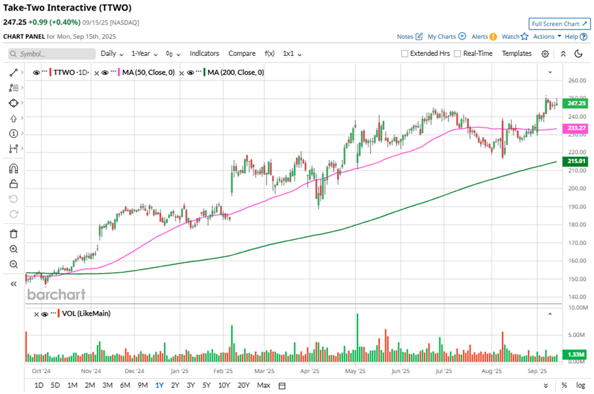Zoom out with the minus magnifier
Image resolution: width=594 pixels, height=394 pixels.
[13, 264]
